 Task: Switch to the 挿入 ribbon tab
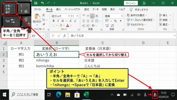pyautogui.click(x=58, y=9)
